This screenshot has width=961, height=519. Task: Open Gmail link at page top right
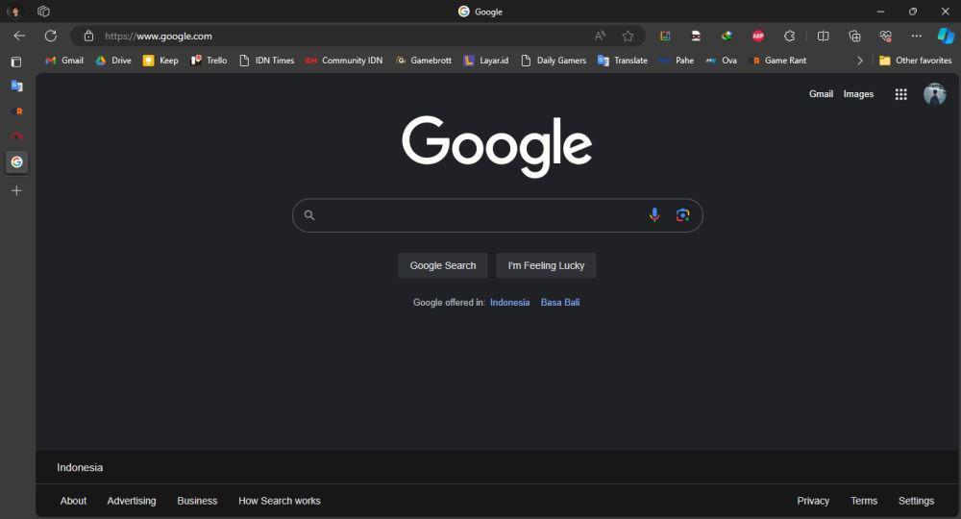pyautogui.click(x=821, y=94)
